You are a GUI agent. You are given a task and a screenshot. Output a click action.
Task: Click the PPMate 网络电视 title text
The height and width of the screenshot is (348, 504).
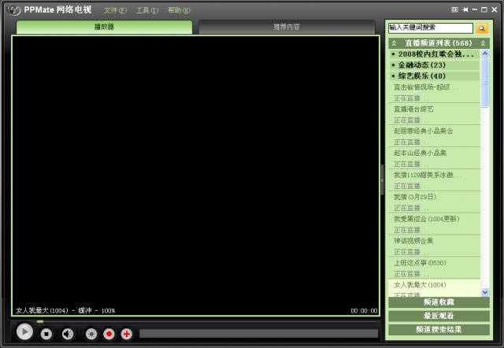tap(57, 9)
